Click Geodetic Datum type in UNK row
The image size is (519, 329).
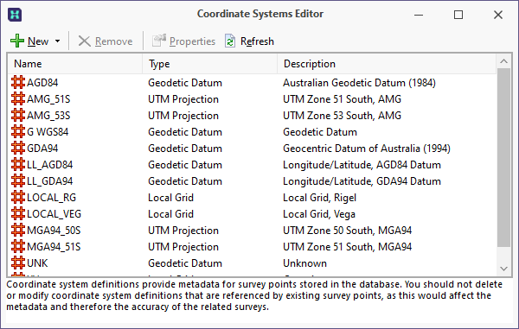(x=185, y=263)
